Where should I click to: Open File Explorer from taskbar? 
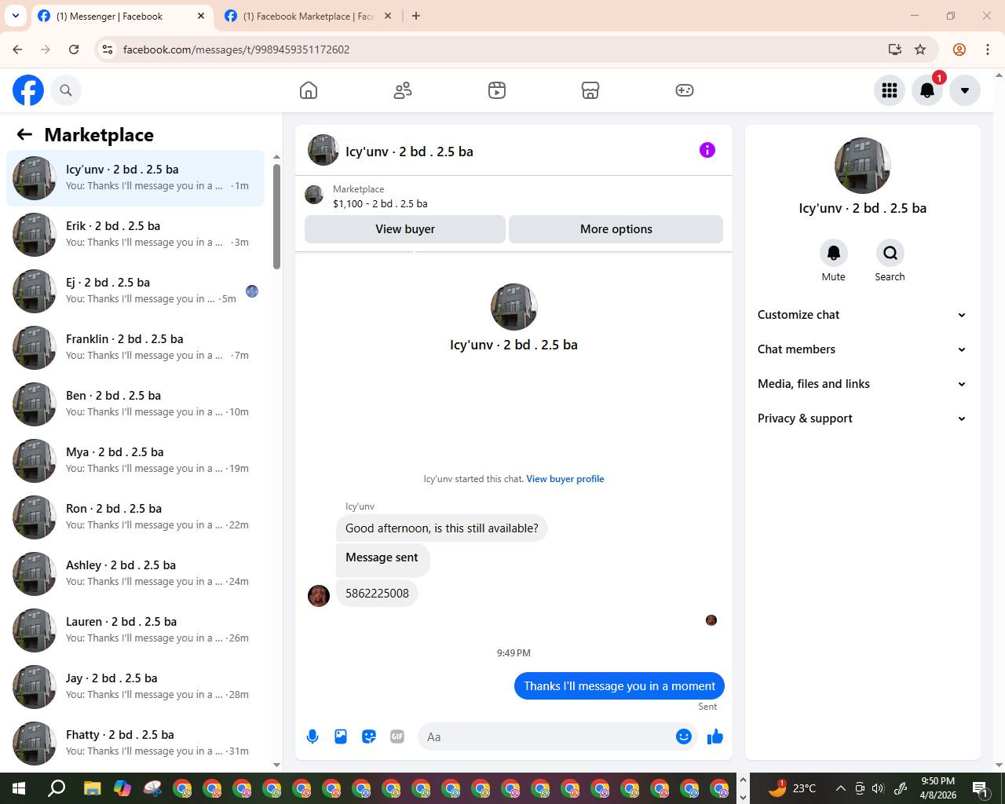[92, 788]
